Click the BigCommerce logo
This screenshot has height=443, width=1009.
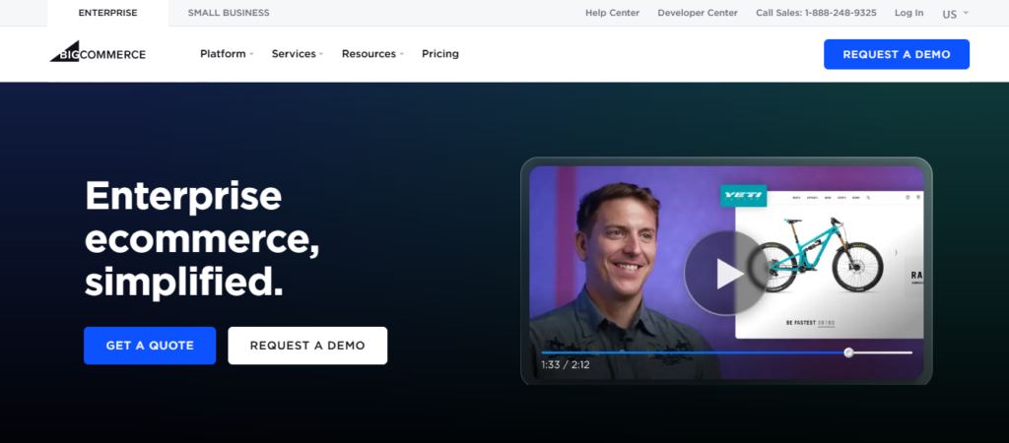click(98, 52)
